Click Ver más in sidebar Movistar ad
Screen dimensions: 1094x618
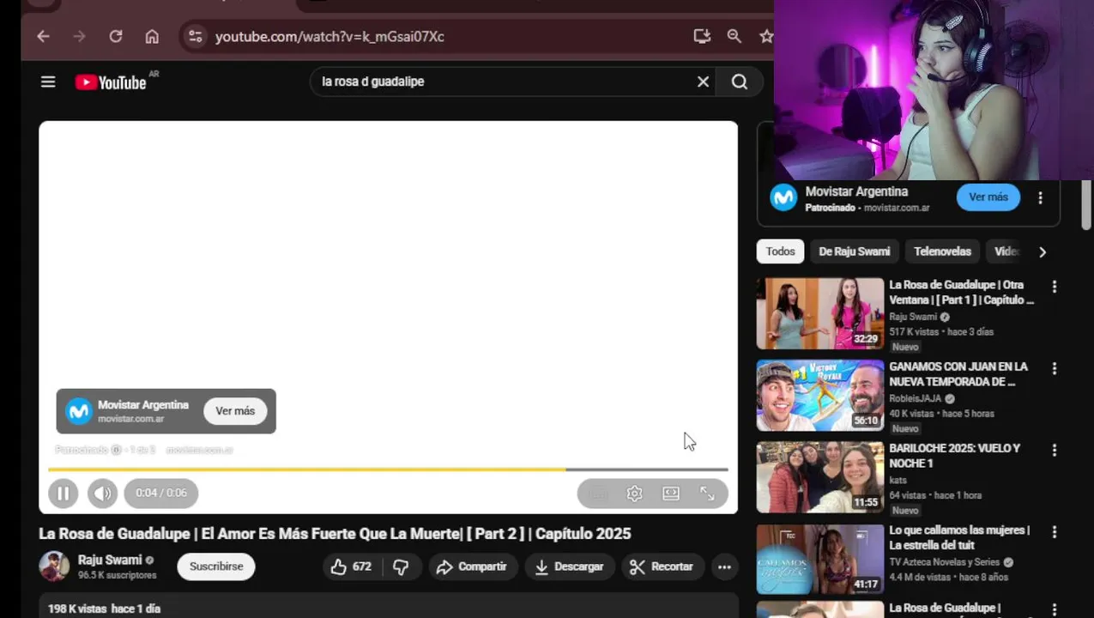(988, 197)
